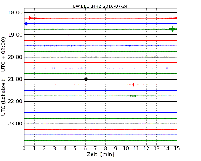Viewport: 201px width, 161px height.
Task: Click x-axis tick label 5
Action: click(75, 148)
